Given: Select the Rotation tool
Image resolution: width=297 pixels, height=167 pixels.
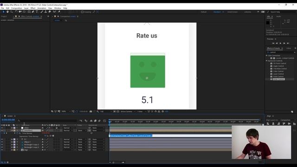Looking at the screenshot, I should pos(16,12).
